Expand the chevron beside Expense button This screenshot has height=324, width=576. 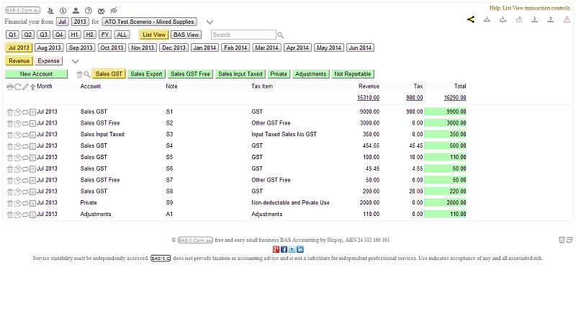pos(76,61)
